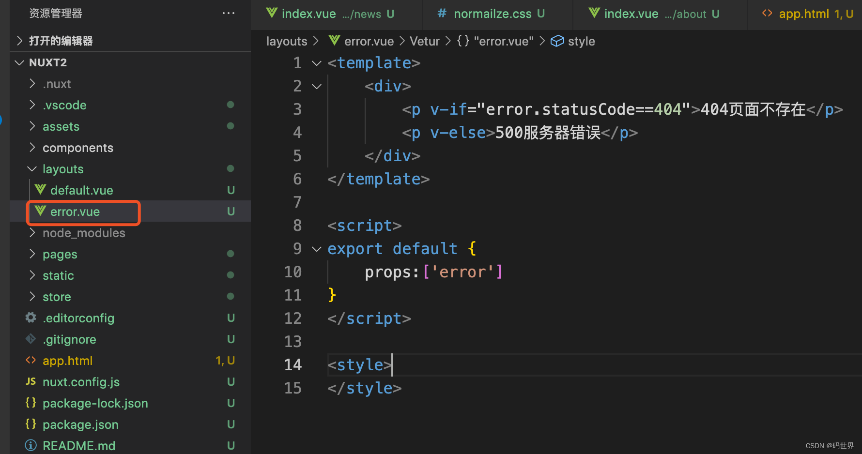Viewport: 862px width, 454px height.
Task: Click braces icon in breadcrumb "error.vue"
Action: 463,41
